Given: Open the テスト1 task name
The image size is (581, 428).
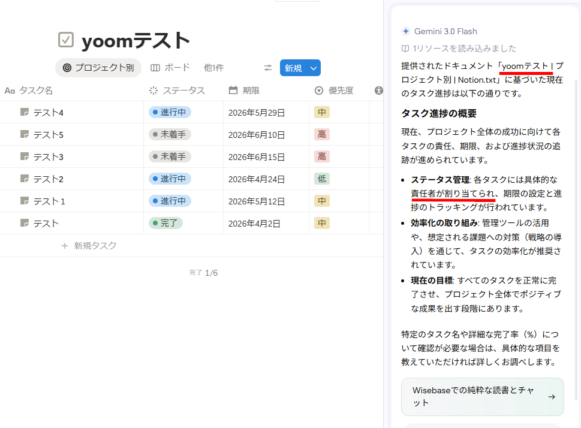Looking at the screenshot, I should 49,201.
